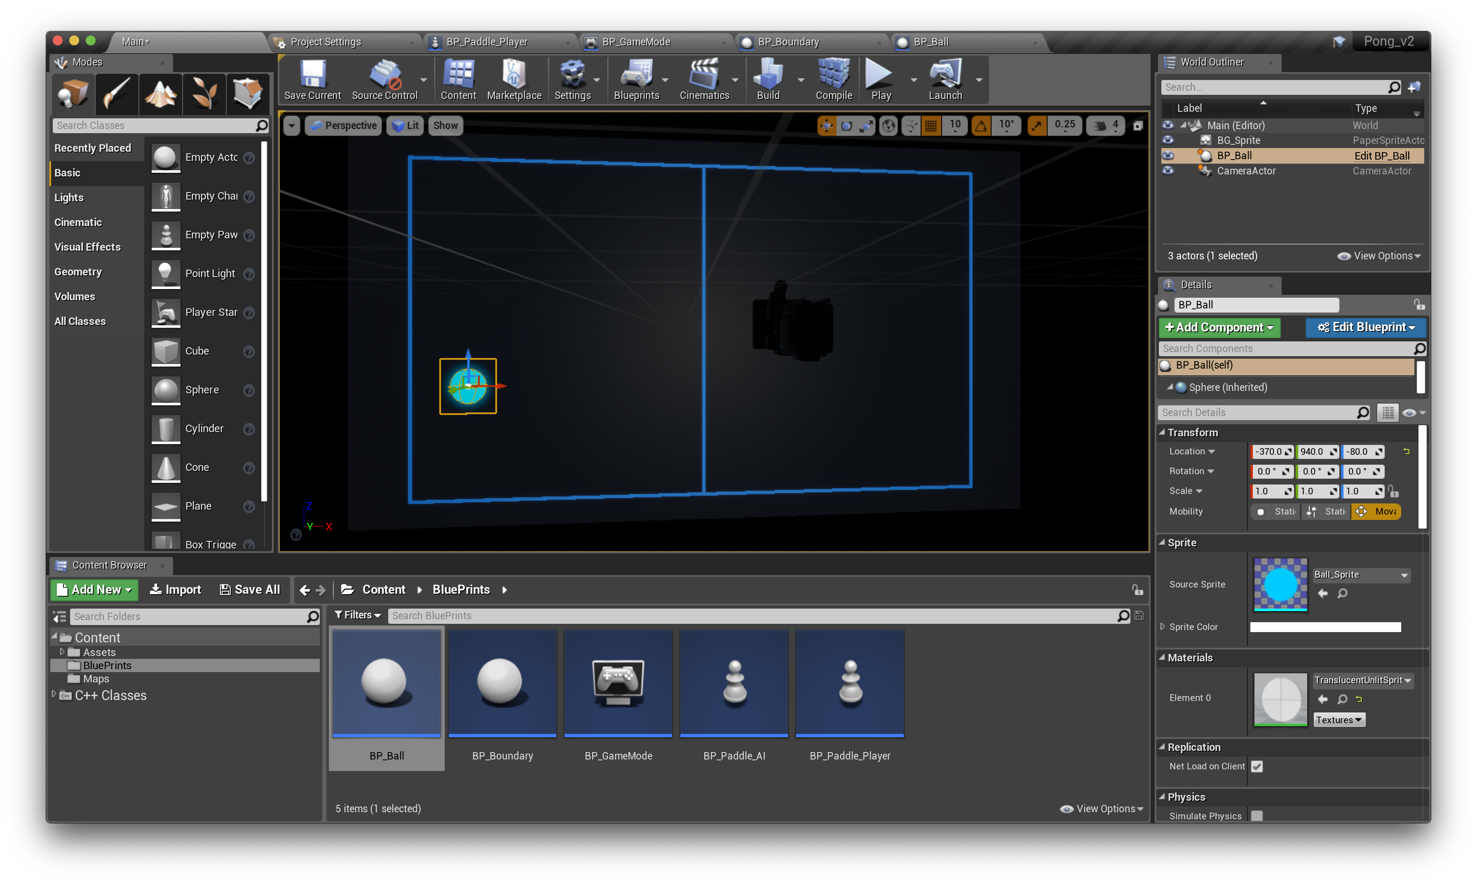Switch to the BP_GameMode tab
Screen dimensions: 1477x884
[x=636, y=42]
